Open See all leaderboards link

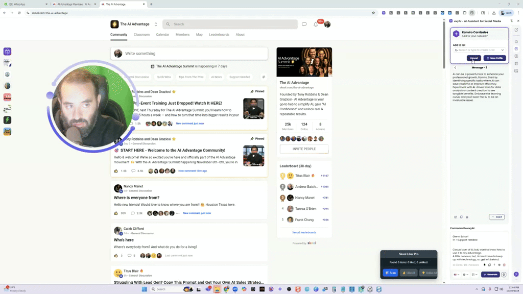tap(304, 232)
